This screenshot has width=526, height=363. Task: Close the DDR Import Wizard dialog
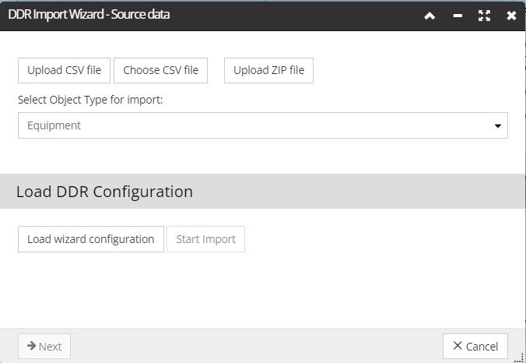pos(511,16)
